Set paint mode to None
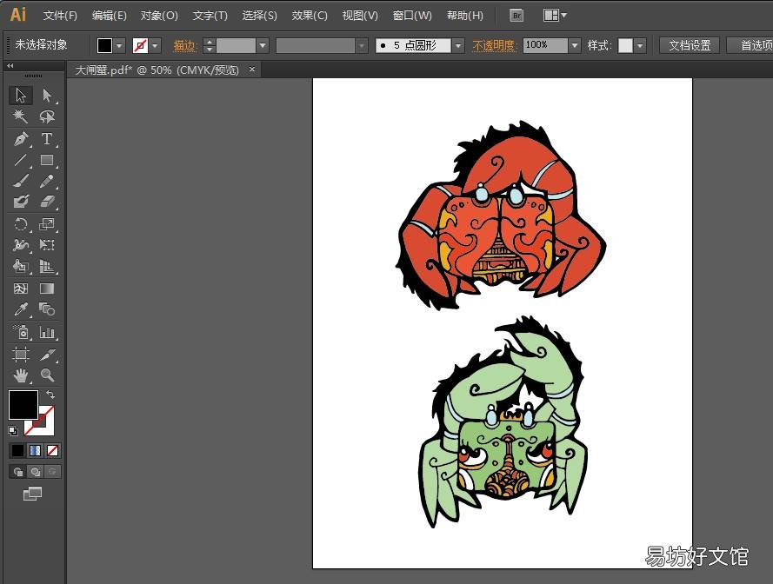The width and height of the screenshot is (773, 584). (52, 450)
